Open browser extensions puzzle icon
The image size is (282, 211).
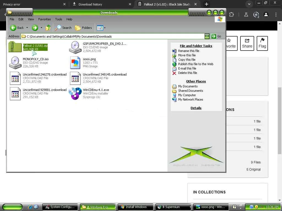[231, 15]
